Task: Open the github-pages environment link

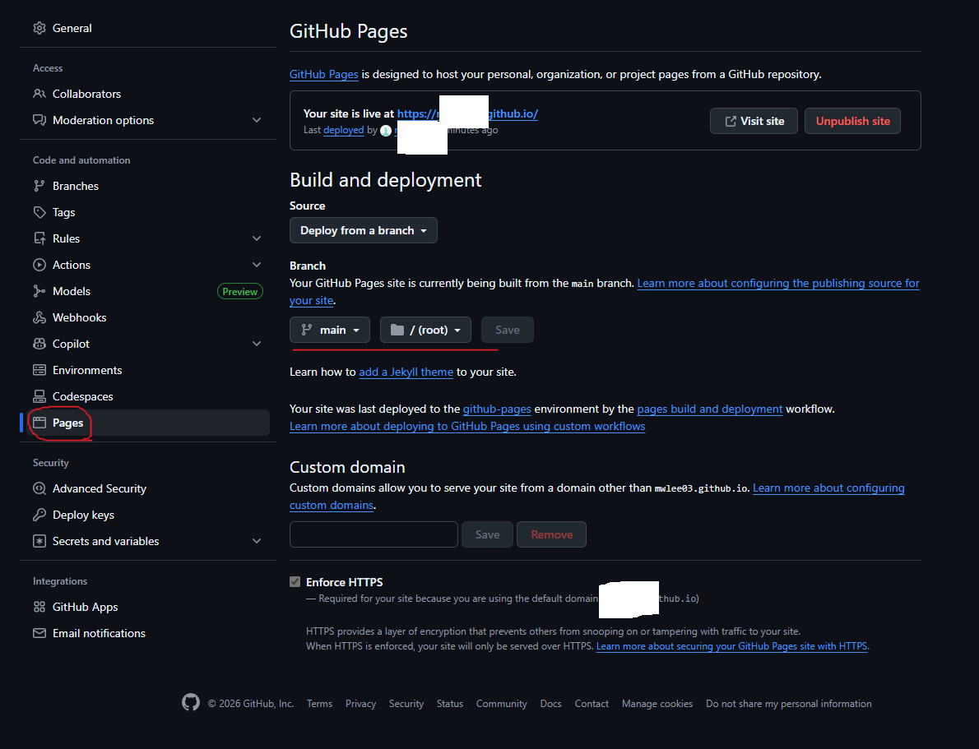Action: (x=497, y=409)
